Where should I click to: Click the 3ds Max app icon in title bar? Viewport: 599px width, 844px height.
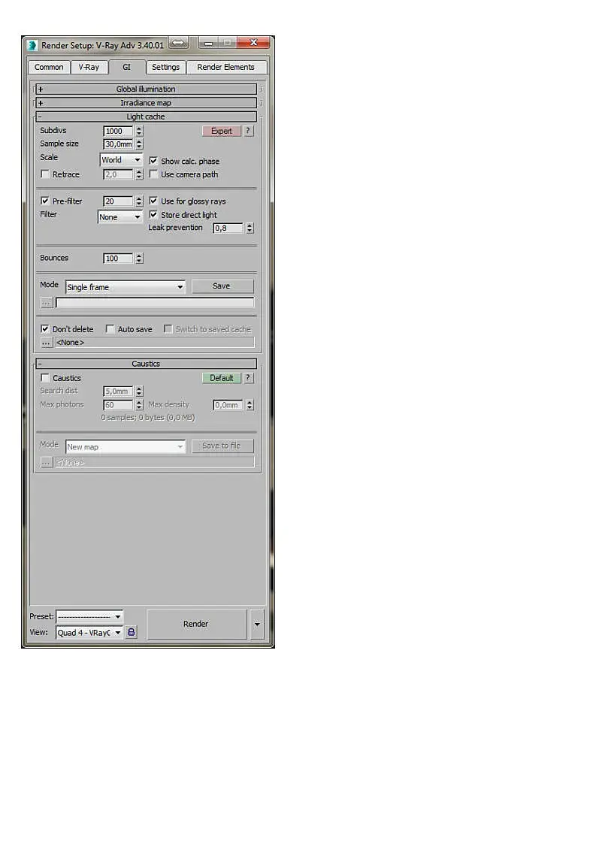point(32,45)
